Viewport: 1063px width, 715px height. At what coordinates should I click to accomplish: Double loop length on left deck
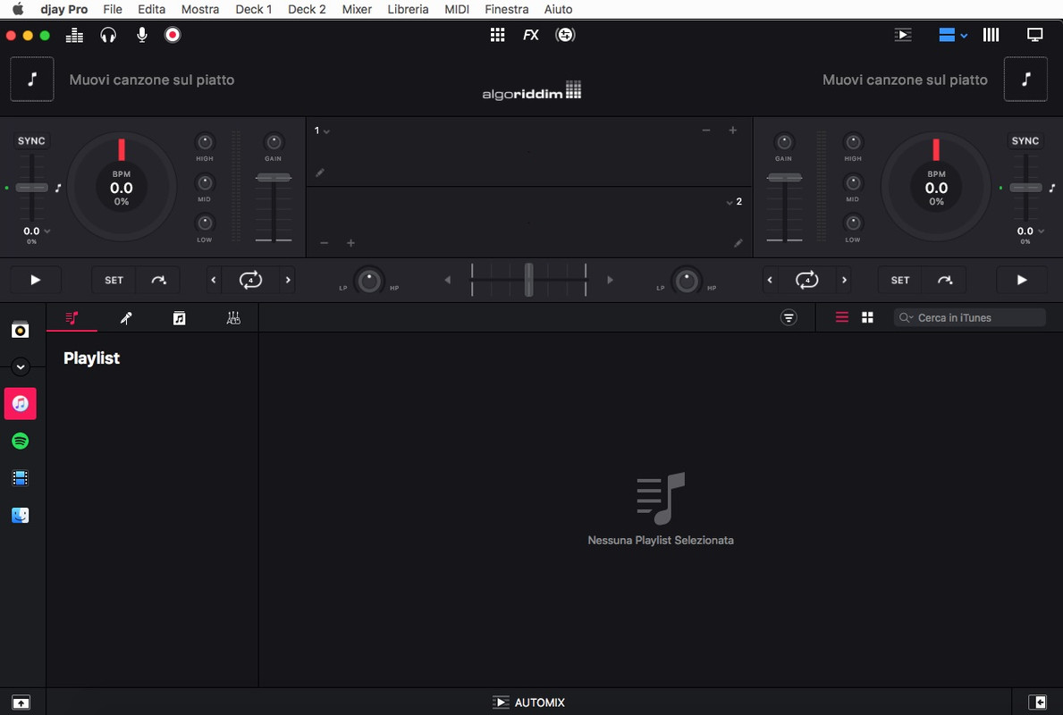click(288, 280)
